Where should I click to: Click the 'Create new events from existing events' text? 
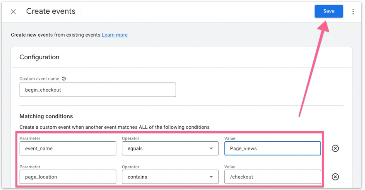[x=56, y=35]
